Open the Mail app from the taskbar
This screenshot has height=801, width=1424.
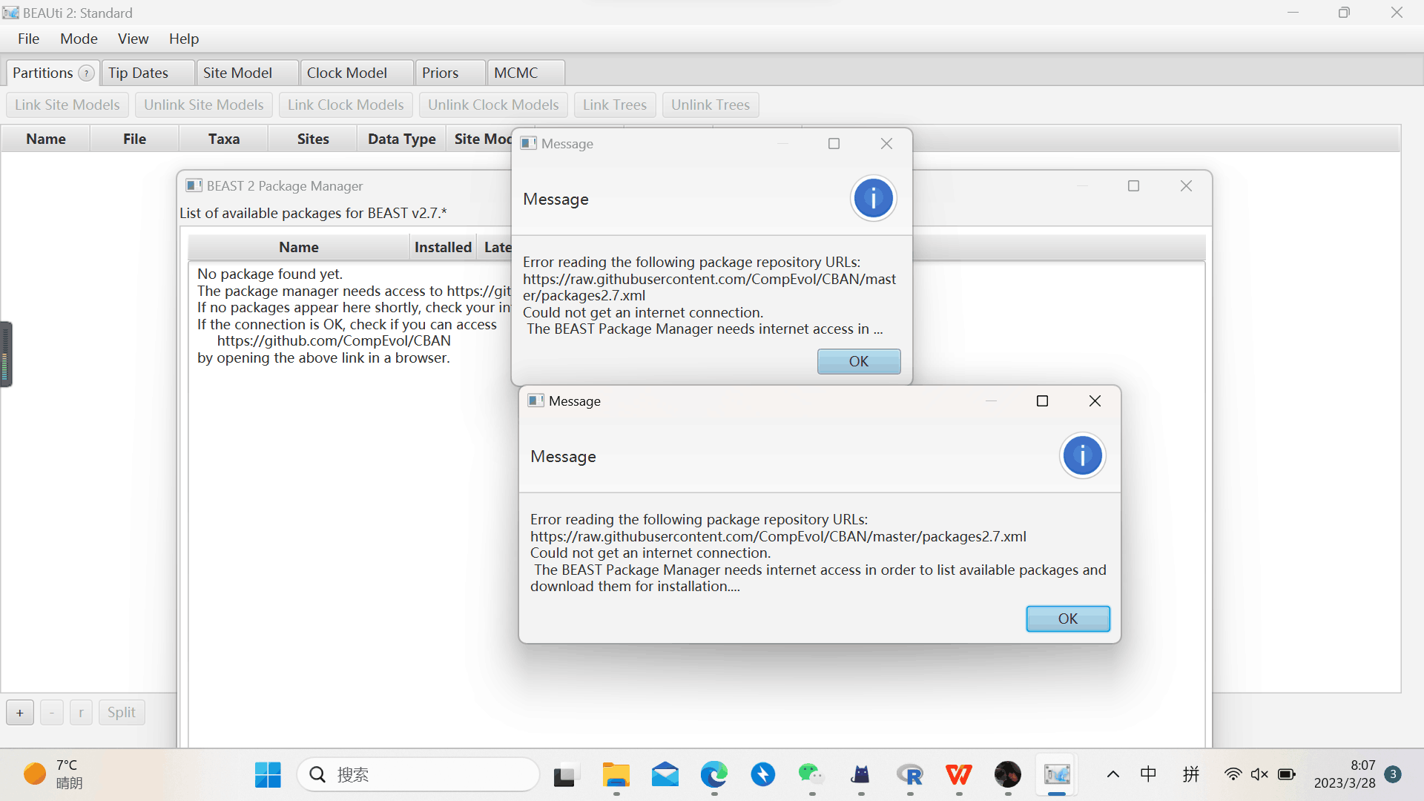tap(665, 774)
